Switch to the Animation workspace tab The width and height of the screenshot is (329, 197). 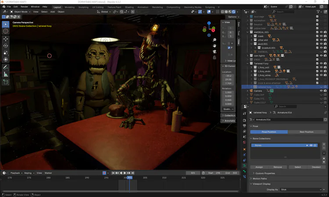[x=143, y=7]
